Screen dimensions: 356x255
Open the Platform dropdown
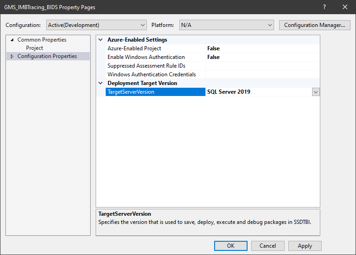226,25
